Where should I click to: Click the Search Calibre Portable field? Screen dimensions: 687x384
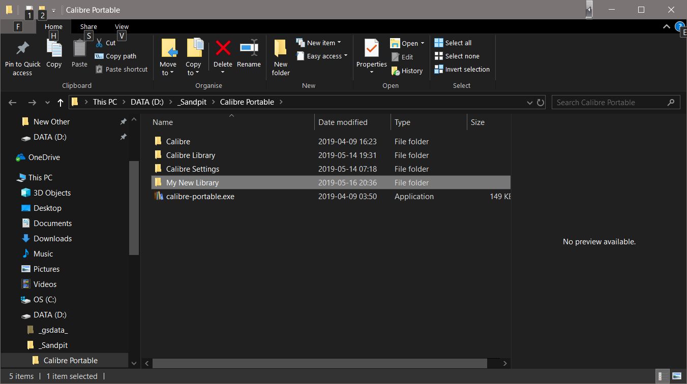[616, 103]
